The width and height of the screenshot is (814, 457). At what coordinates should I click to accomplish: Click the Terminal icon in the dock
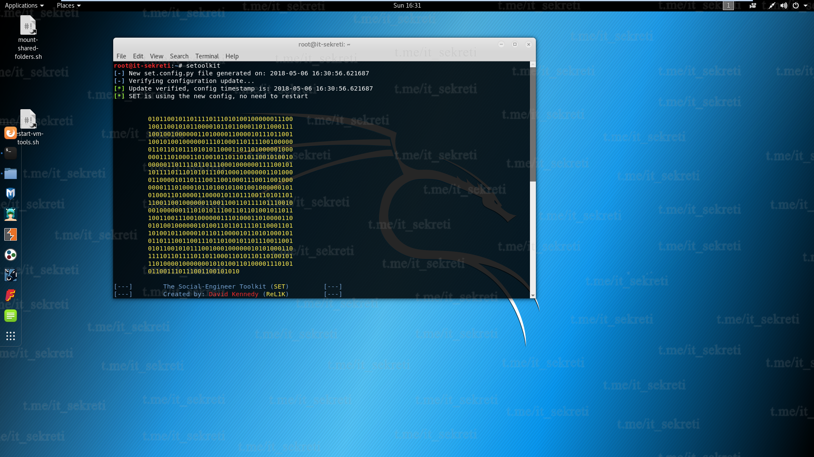pyautogui.click(x=11, y=153)
